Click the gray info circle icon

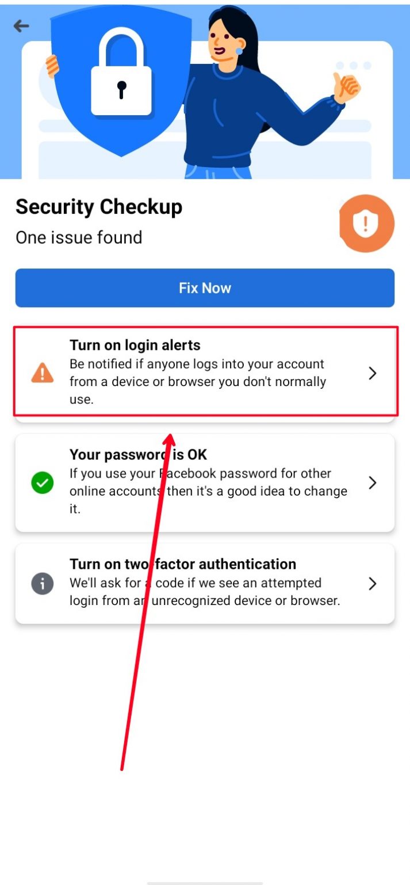(43, 584)
